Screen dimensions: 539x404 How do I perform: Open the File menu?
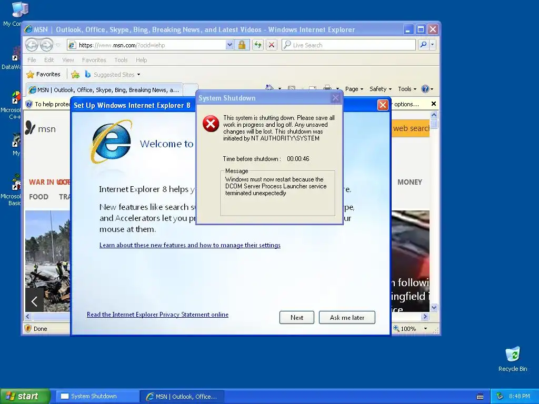point(32,60)
